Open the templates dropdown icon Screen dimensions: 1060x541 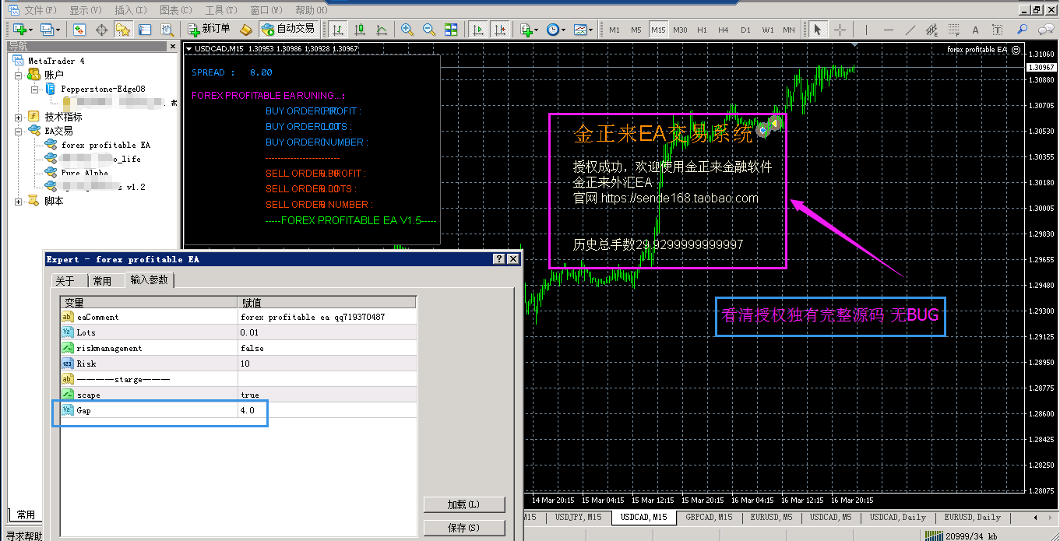(583, 30)
